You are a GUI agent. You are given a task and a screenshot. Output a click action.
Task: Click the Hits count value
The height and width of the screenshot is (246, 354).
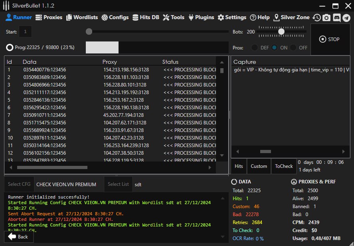point(247,199)
